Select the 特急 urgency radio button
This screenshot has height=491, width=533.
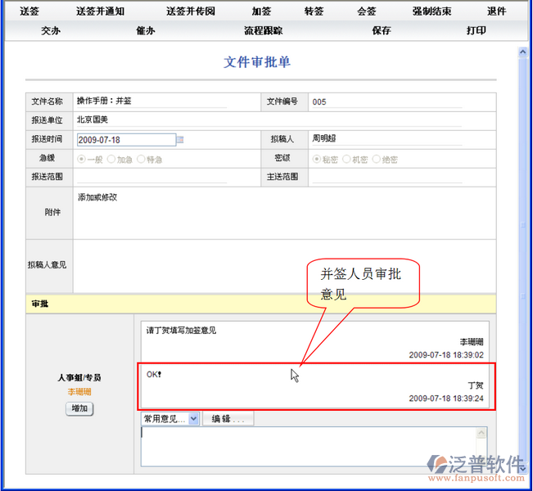pyautogui.click(x=141, y=159)
